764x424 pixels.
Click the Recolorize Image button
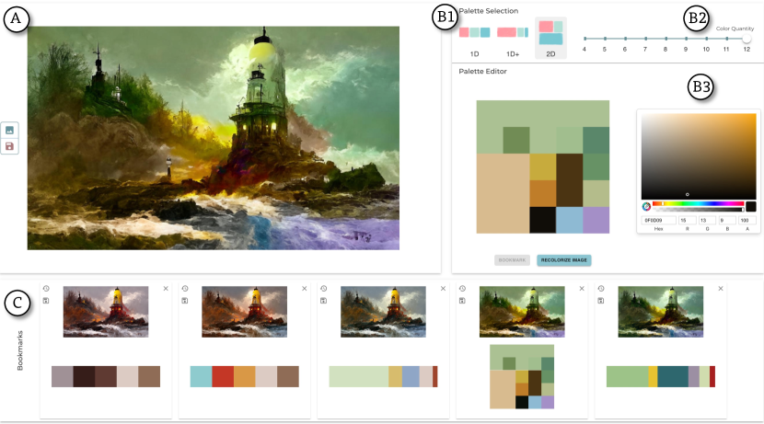pos(563,260)
